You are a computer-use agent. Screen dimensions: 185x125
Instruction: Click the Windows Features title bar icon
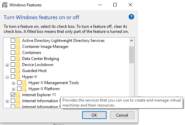point(5,5)
